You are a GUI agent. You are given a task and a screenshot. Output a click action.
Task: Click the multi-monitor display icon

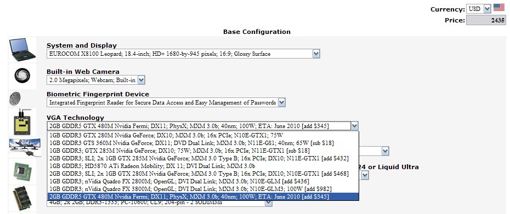25,147
